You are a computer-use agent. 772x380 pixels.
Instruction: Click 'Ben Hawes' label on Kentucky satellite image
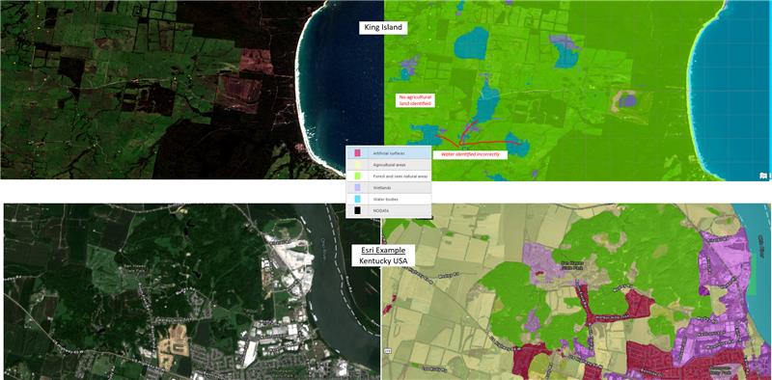(135, 266)
